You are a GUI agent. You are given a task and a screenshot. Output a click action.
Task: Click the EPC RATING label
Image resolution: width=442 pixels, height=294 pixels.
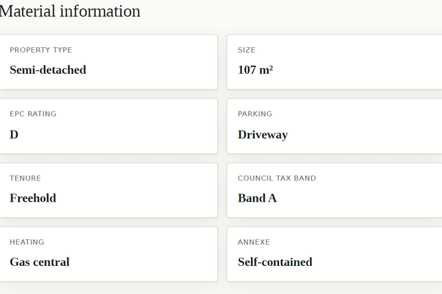click(x=33, y=114)
